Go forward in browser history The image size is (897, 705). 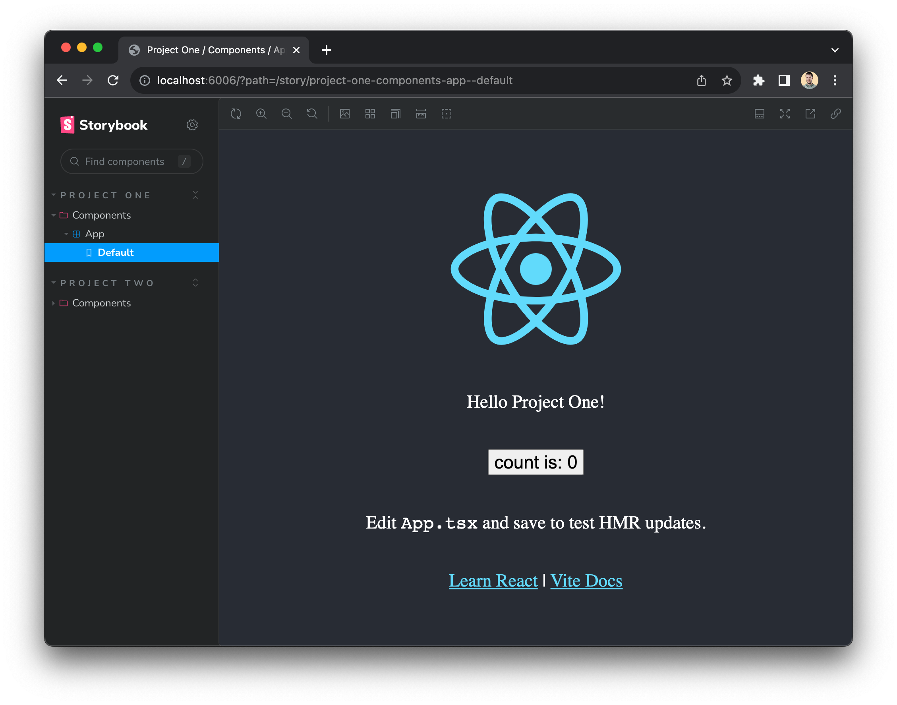click(87, 80)
